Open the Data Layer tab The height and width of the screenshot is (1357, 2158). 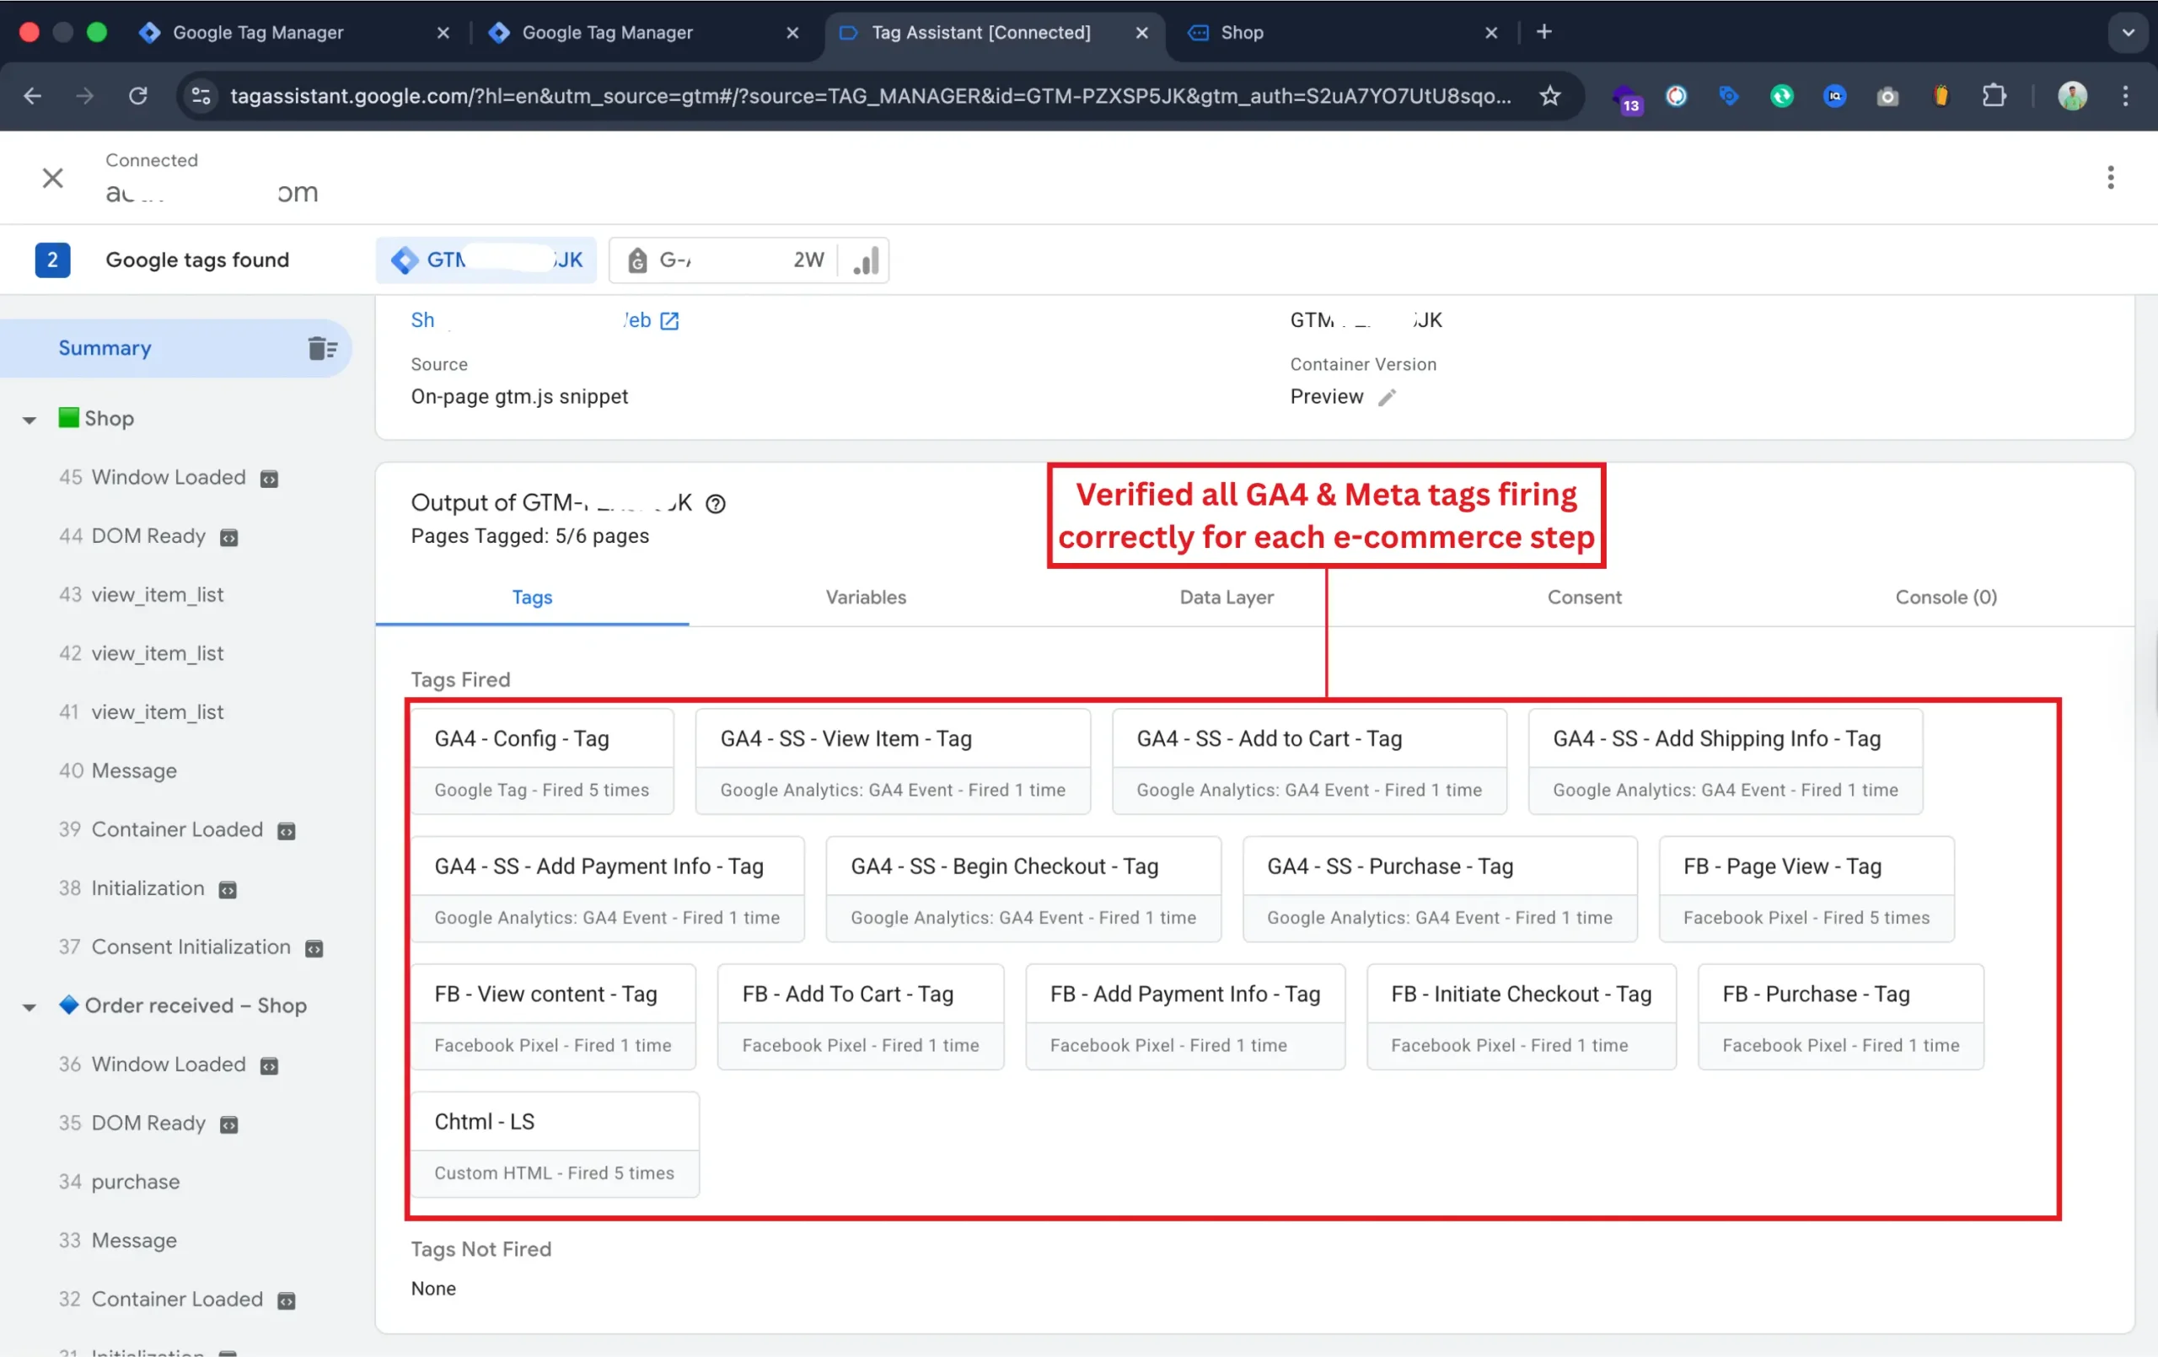pyautogui.click(x=1225, y=597)
